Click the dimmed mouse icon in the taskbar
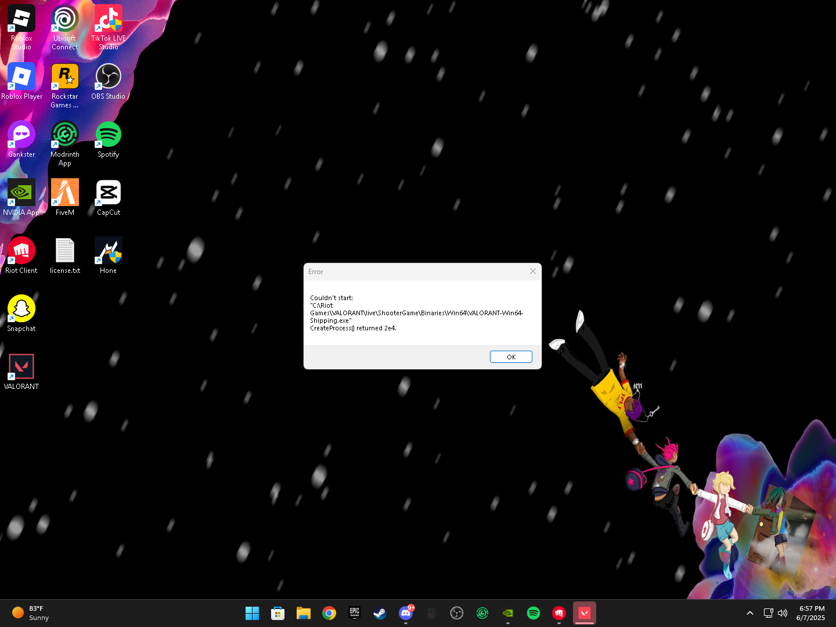Screen dimensions: 836x627 coord(431,613)
